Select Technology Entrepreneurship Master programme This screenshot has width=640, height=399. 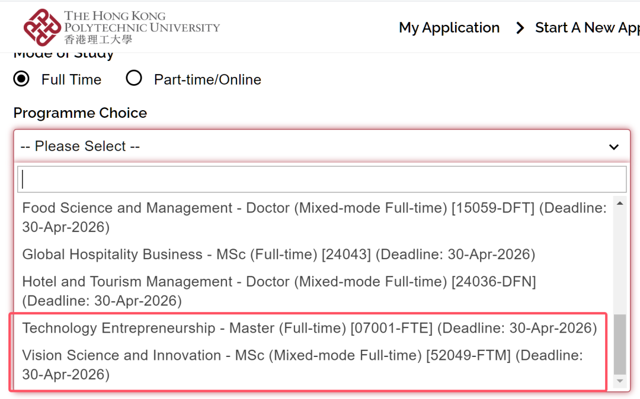[x=309, y=328]
